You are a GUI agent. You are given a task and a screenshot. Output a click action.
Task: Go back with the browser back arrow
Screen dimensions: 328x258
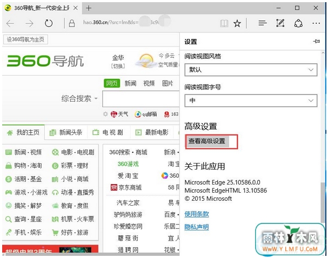(x=10, y=23)
